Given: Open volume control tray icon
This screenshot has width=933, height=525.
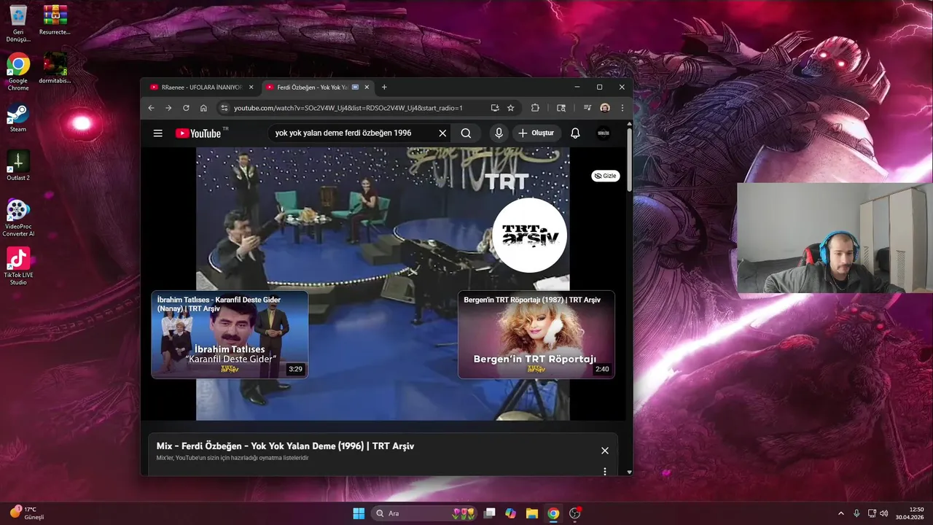Looking at the screenshot, I should tap(884, 513).
